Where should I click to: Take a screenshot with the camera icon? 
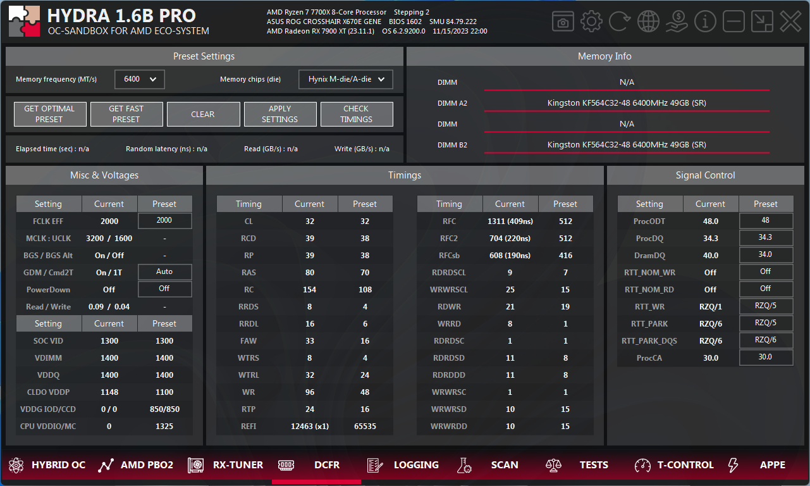pos(562,22)
